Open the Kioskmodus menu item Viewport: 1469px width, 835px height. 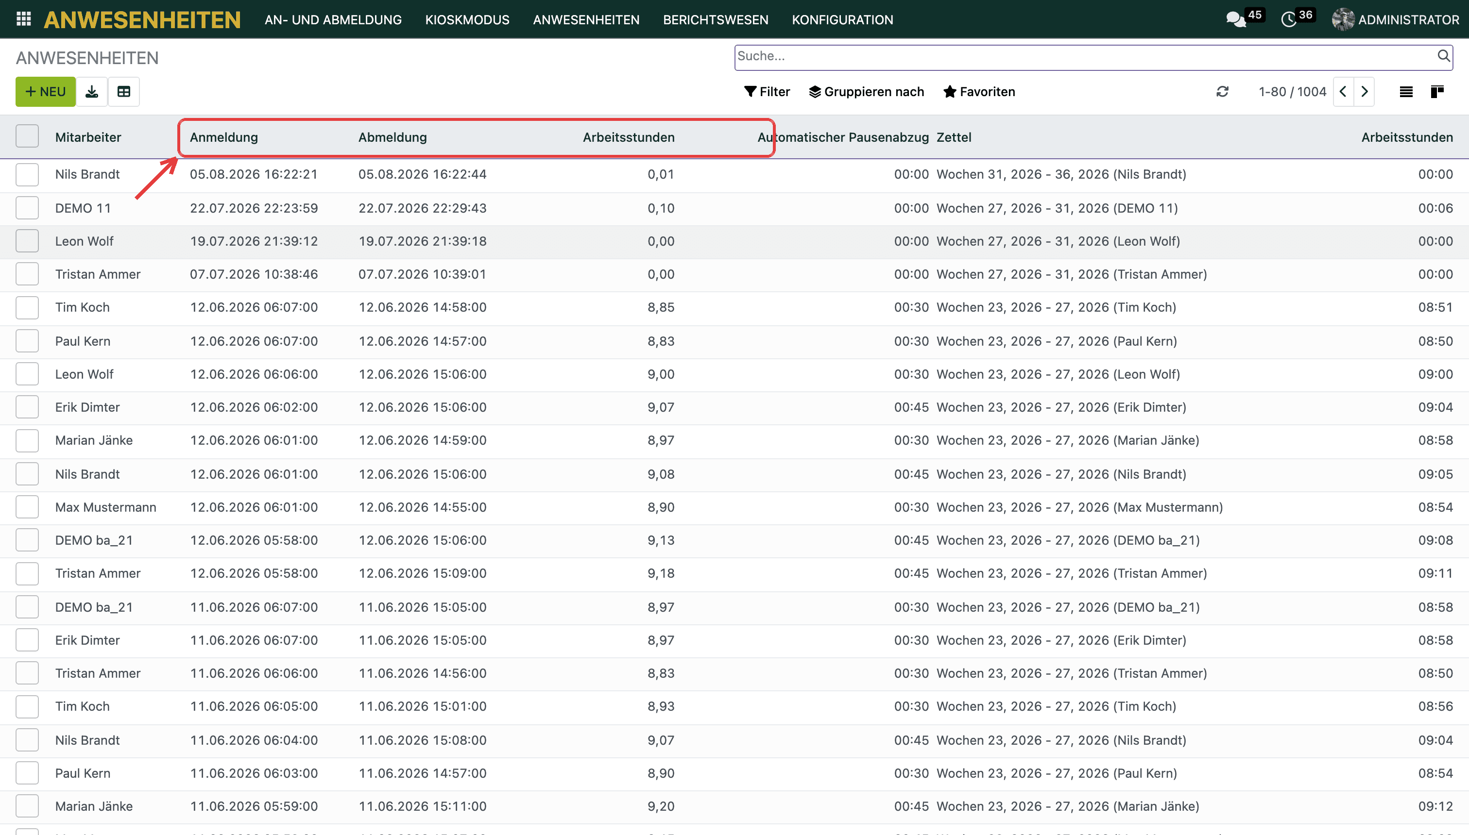(467, 19)
